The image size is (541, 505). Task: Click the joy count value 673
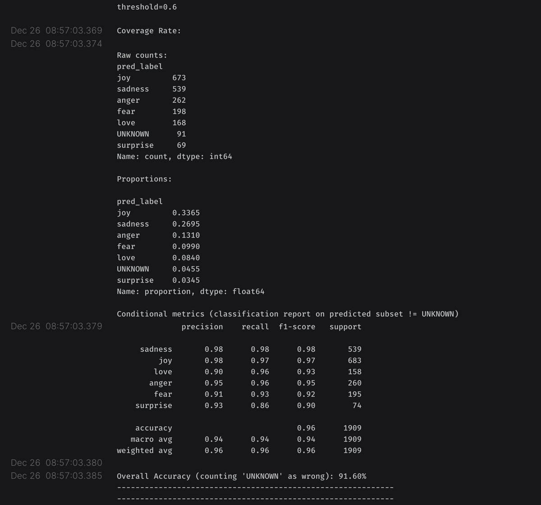(x=179, y=78)
